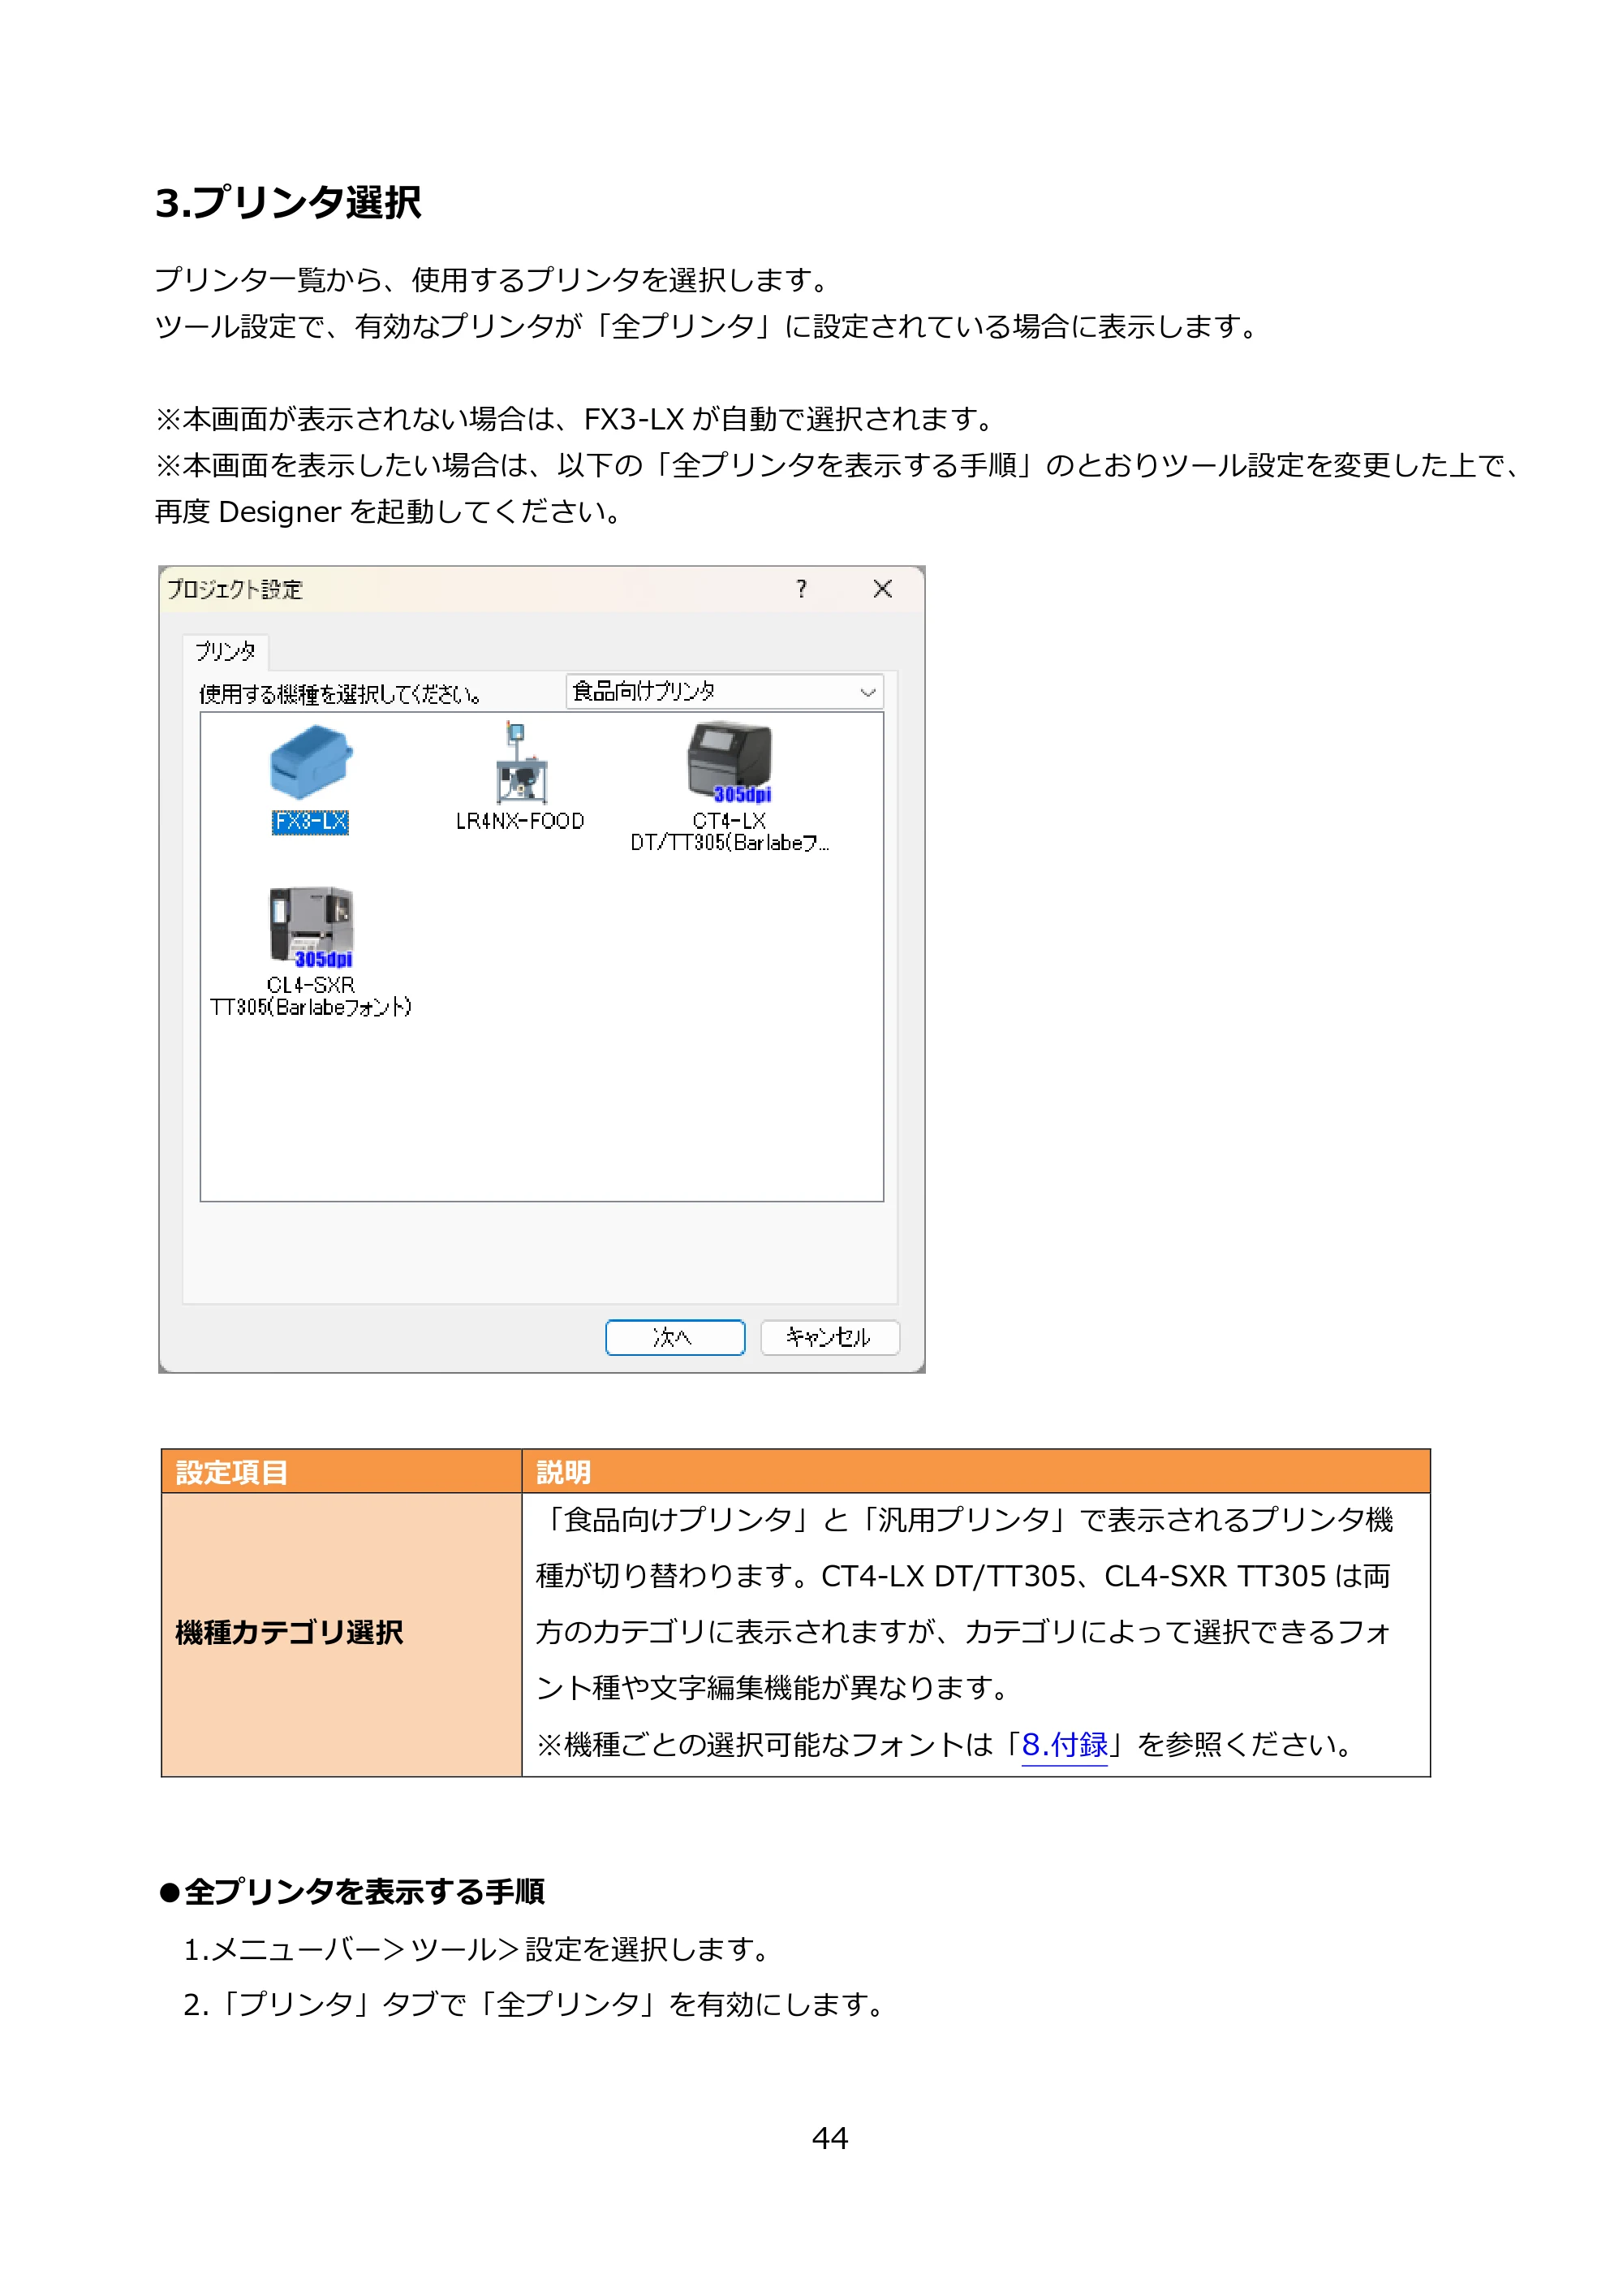Switch to the プリンタ tab
1623x2296 pixels.
click(x=226, y=652)
